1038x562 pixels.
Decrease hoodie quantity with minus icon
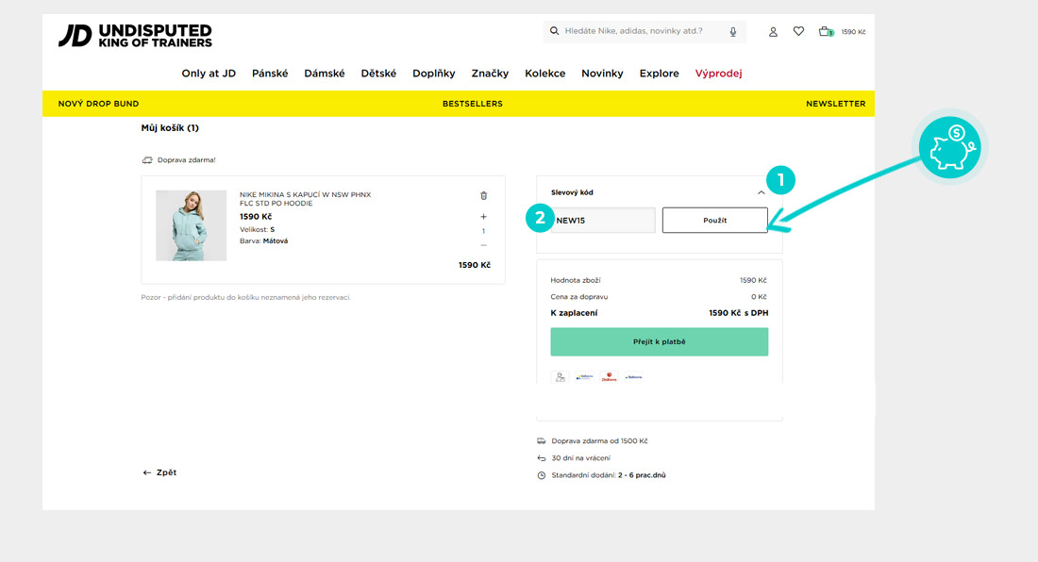click(x=484, y=245)
